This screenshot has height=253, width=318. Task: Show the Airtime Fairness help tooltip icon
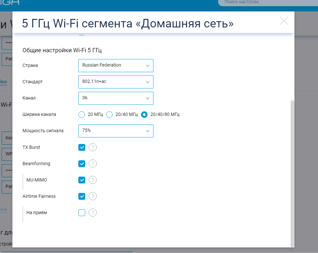pos(93,197)
